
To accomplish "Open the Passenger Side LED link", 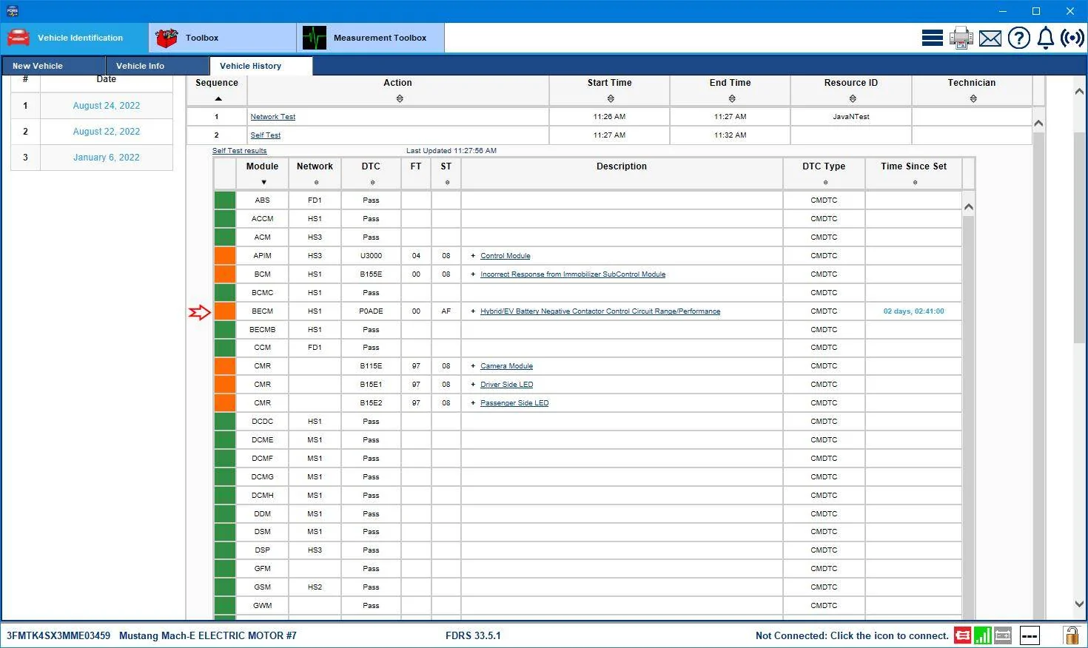I will click(514, 403).
